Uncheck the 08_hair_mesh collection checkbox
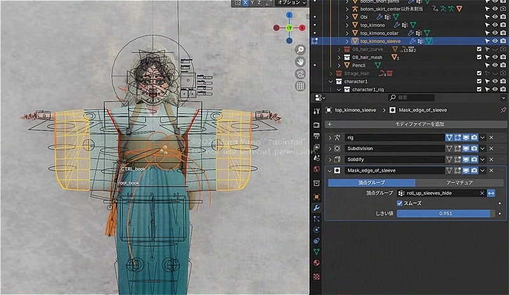This screenshot has width=509, height=295. click(x=479, y=57)
